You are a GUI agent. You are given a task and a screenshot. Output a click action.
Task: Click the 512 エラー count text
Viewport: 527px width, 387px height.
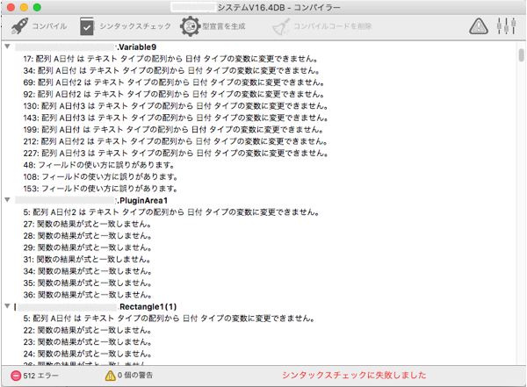pos(40,376)
